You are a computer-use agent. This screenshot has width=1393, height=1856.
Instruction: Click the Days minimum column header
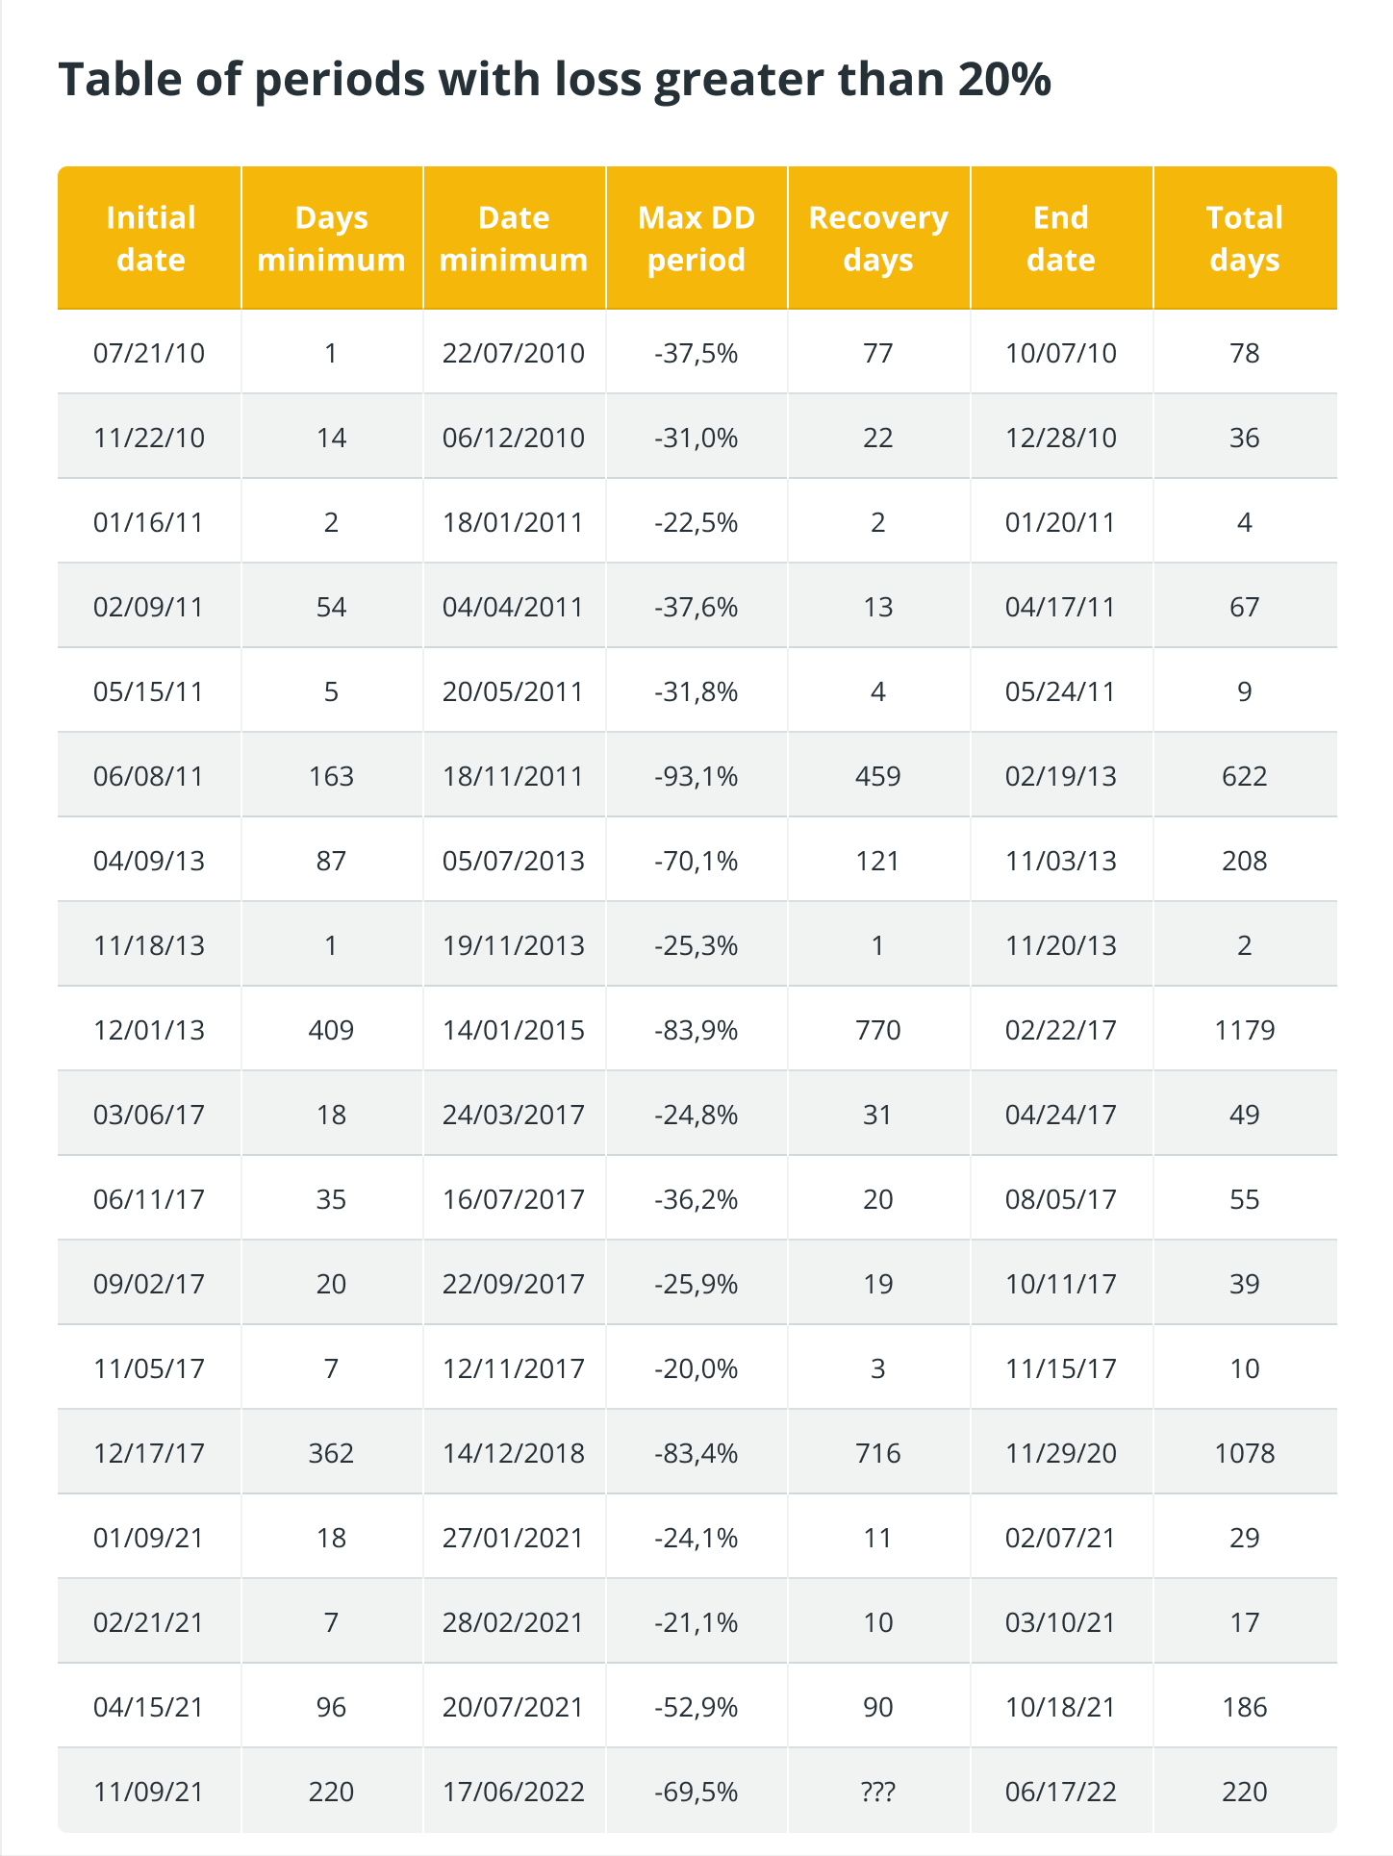pos(332,238)
